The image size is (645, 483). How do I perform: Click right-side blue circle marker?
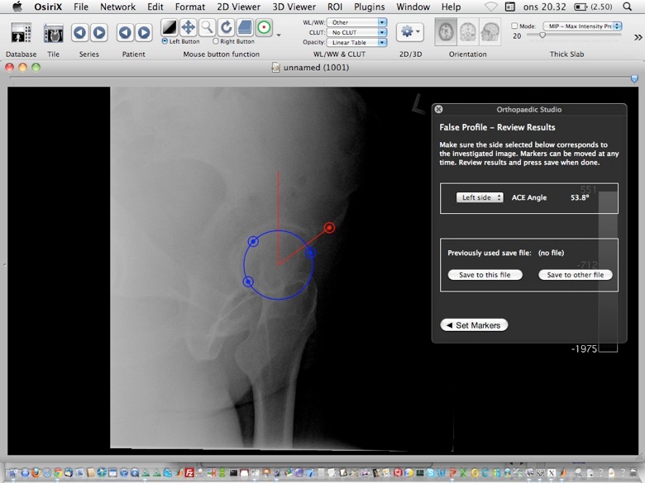(311, 253)
